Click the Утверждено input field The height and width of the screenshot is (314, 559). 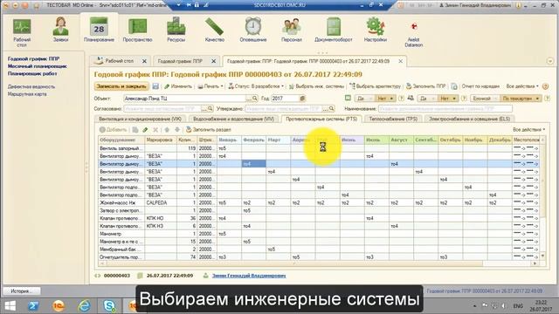[283, 108]
